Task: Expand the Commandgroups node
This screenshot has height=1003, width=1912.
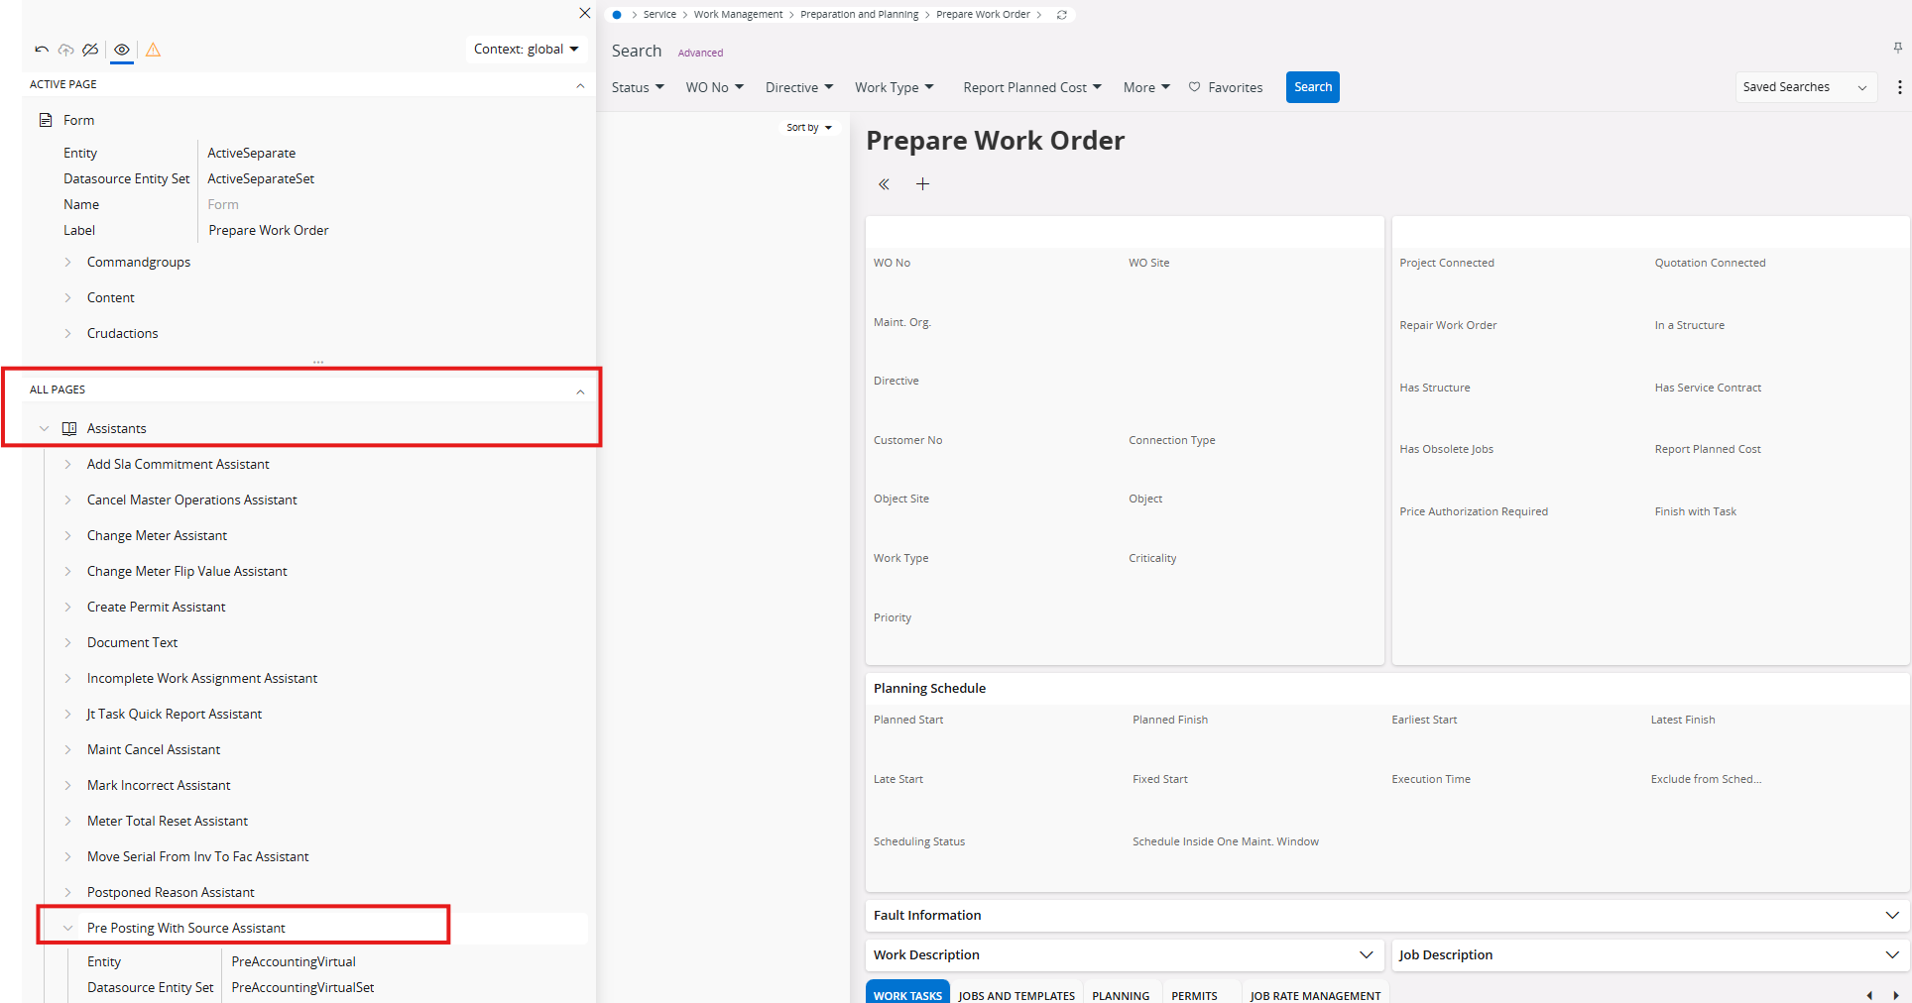Action: point(67,263)
